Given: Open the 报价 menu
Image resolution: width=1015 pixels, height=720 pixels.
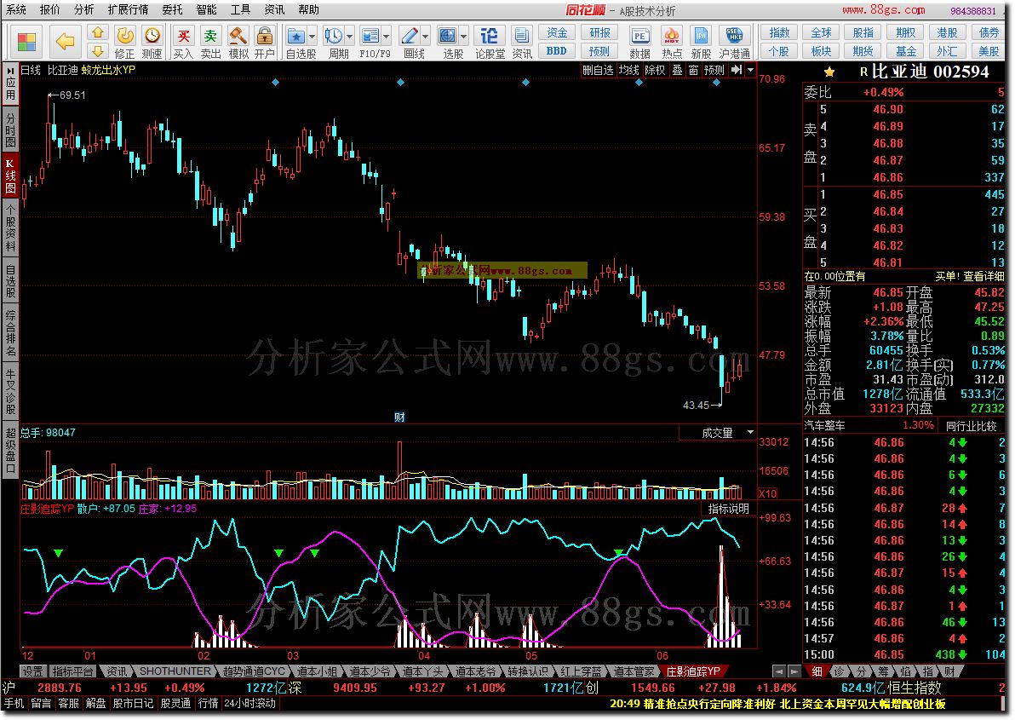Looking at the screenshot, I should click(49, 9).
